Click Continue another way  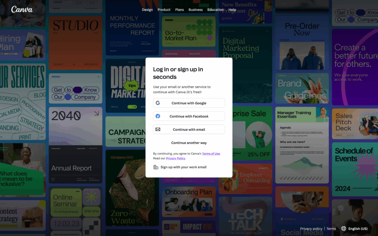pos(189,143)
